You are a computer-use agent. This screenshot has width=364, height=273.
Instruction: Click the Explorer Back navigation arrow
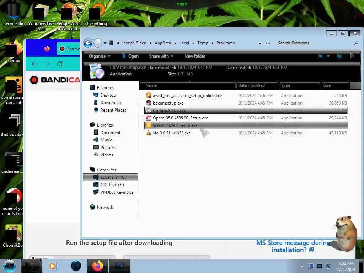coord(88,43)
